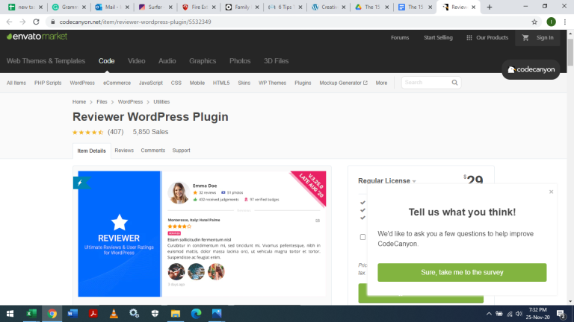This screenshot has height=322, width=574.
Task: Click the Envato Market logo
Action: coord(37,37)
